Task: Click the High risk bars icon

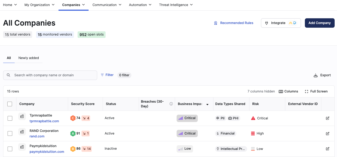Action: [253, 133]
